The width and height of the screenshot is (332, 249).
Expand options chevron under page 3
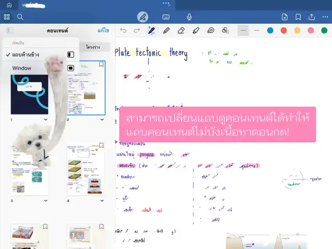[x=46, y=201]
